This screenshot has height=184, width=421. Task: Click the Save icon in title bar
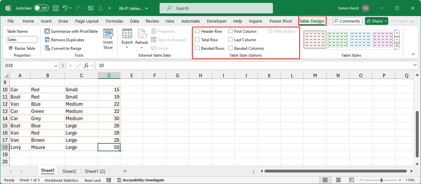(x=56, y=8)
